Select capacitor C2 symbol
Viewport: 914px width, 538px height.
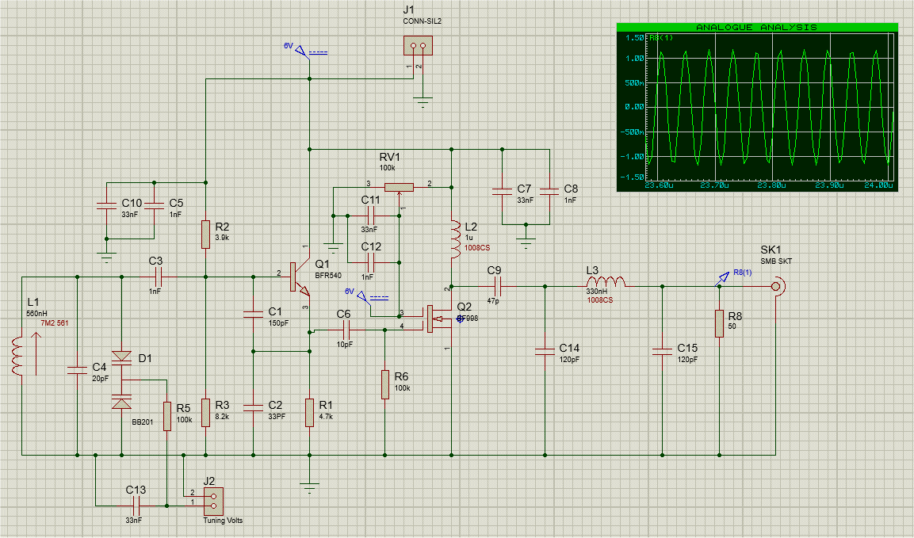point(254,408)
